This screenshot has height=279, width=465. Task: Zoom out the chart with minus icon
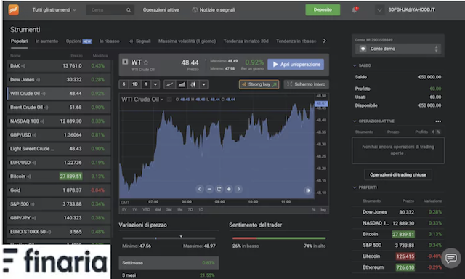209,189
